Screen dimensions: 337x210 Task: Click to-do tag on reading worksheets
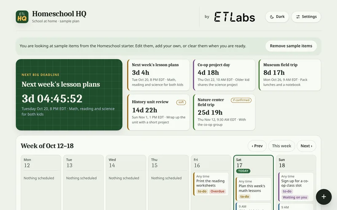tap(202, 192)
